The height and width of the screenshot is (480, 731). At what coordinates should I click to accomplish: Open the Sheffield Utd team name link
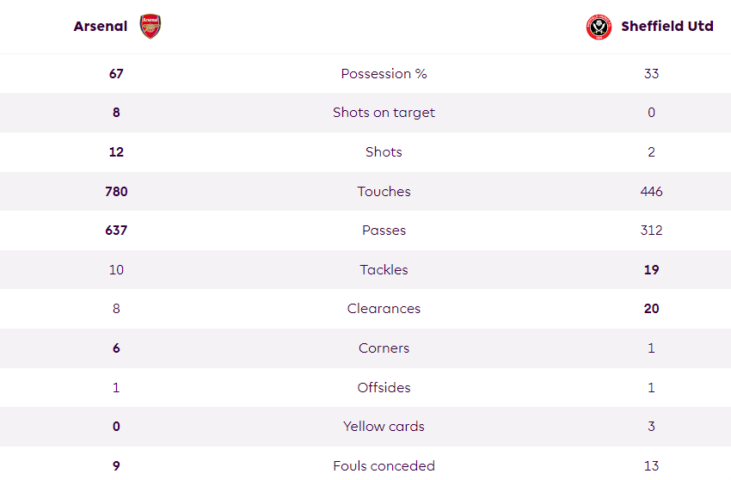(667, 26)
